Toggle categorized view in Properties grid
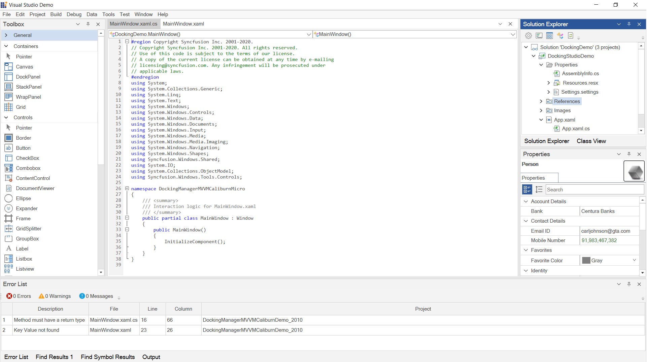Screen dimensions: 647x362 [527, 189]
